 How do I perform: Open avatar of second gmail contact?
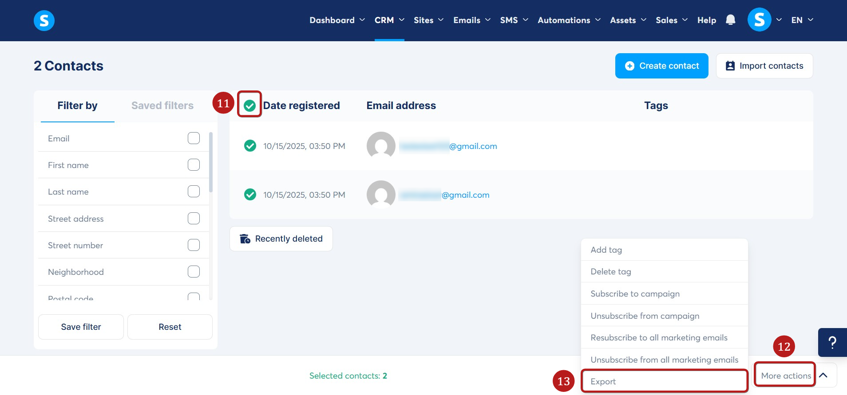[381, 195]
